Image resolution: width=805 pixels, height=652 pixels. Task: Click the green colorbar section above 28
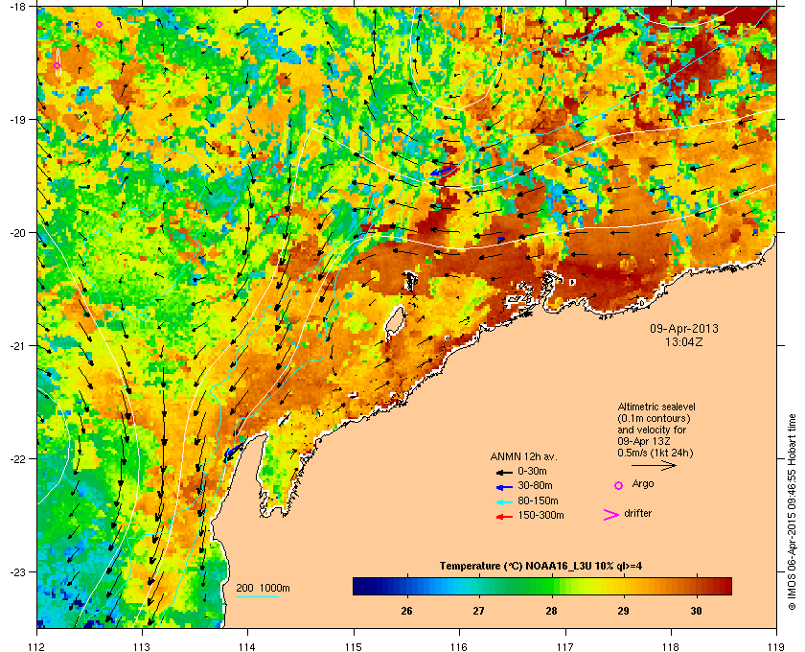click(552, 586)
